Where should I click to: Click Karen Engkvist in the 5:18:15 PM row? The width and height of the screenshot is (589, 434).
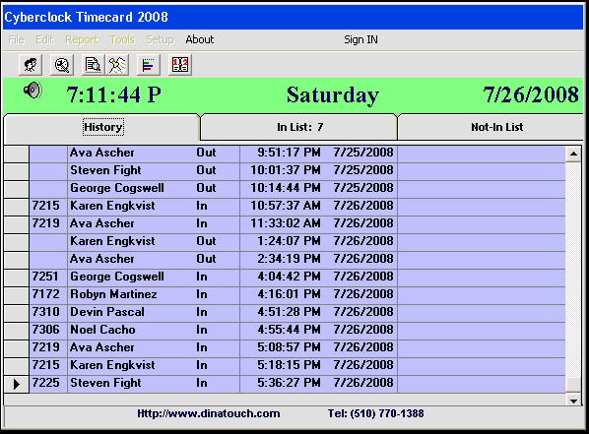(112, 364)
